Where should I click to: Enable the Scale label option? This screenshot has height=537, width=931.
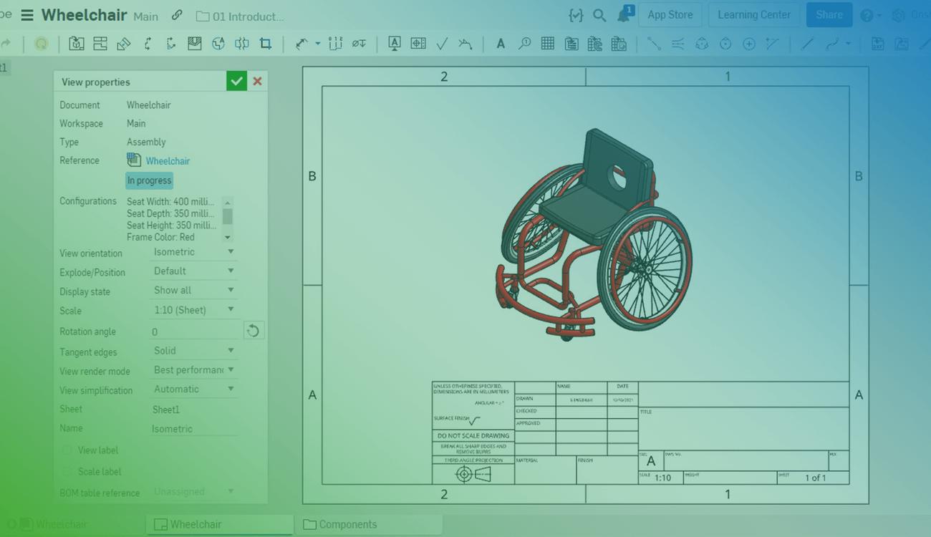67,471
